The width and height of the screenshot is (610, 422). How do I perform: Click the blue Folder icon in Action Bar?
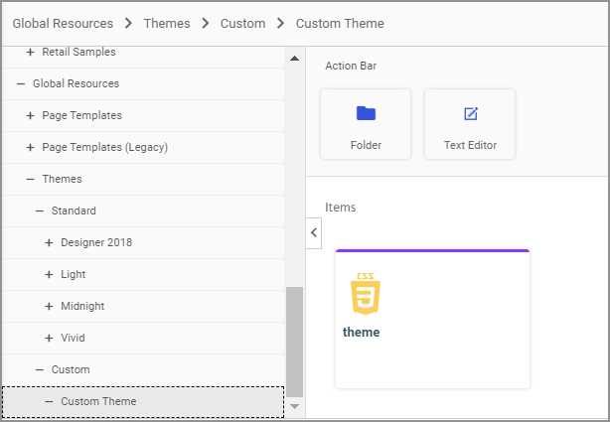[x=366, y=113]
